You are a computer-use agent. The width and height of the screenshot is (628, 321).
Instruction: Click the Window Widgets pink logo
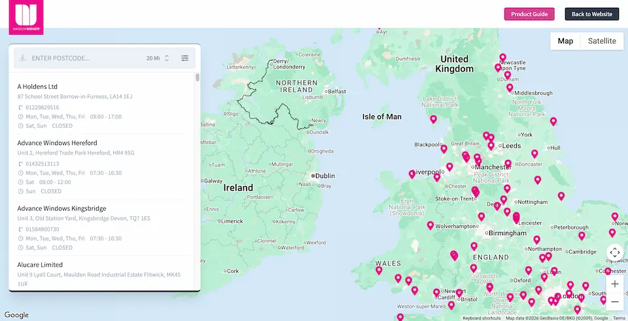click(26, 17)
